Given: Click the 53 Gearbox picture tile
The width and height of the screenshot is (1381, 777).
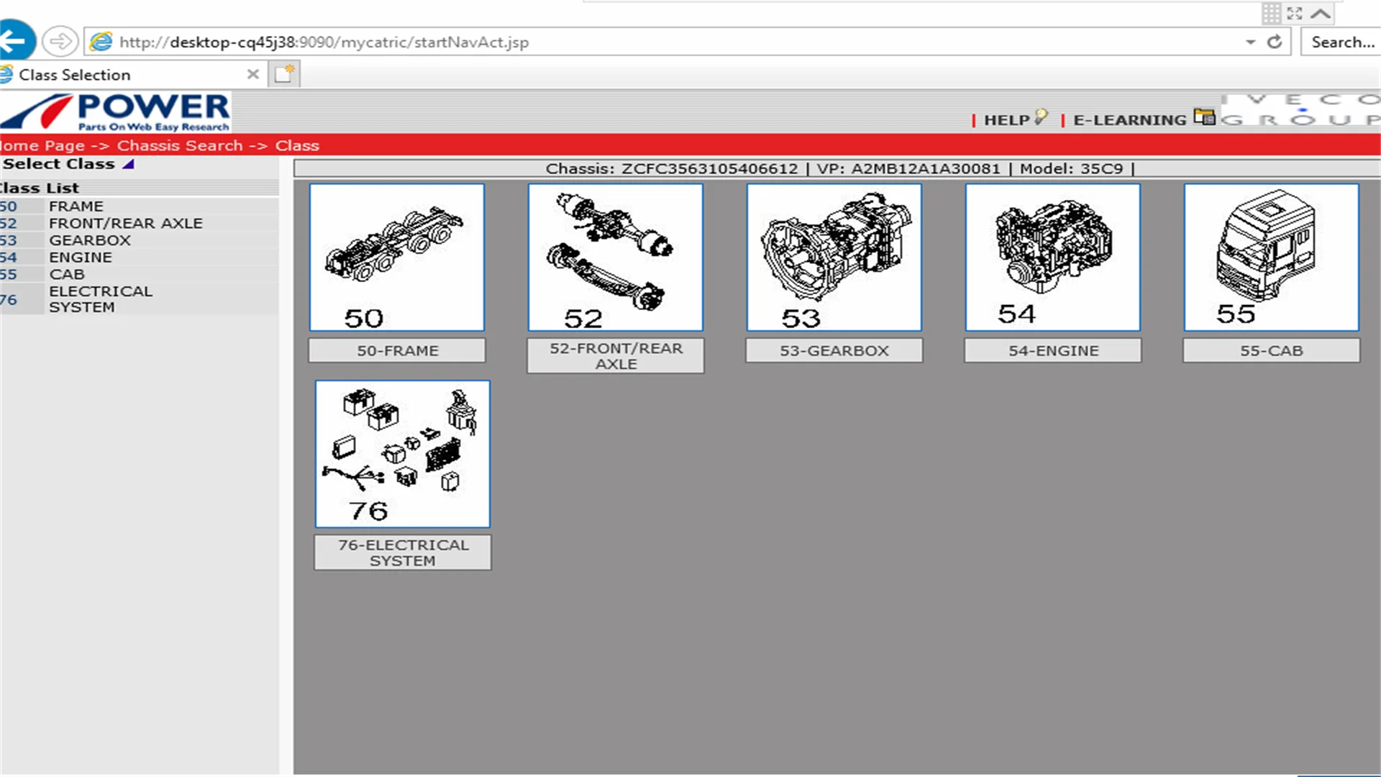Looking at the screenshot, I should [834, 257].
